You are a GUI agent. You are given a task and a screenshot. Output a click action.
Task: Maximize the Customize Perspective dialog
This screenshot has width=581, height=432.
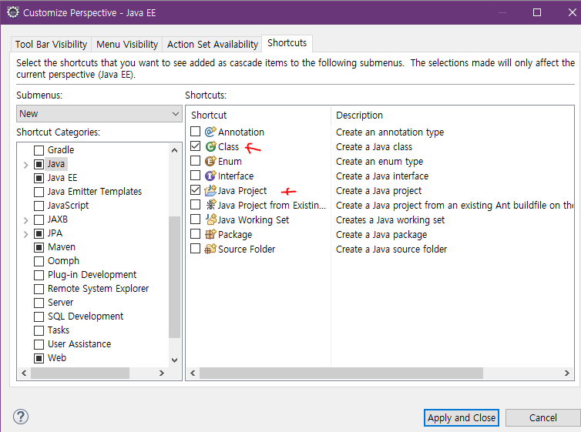537,12
